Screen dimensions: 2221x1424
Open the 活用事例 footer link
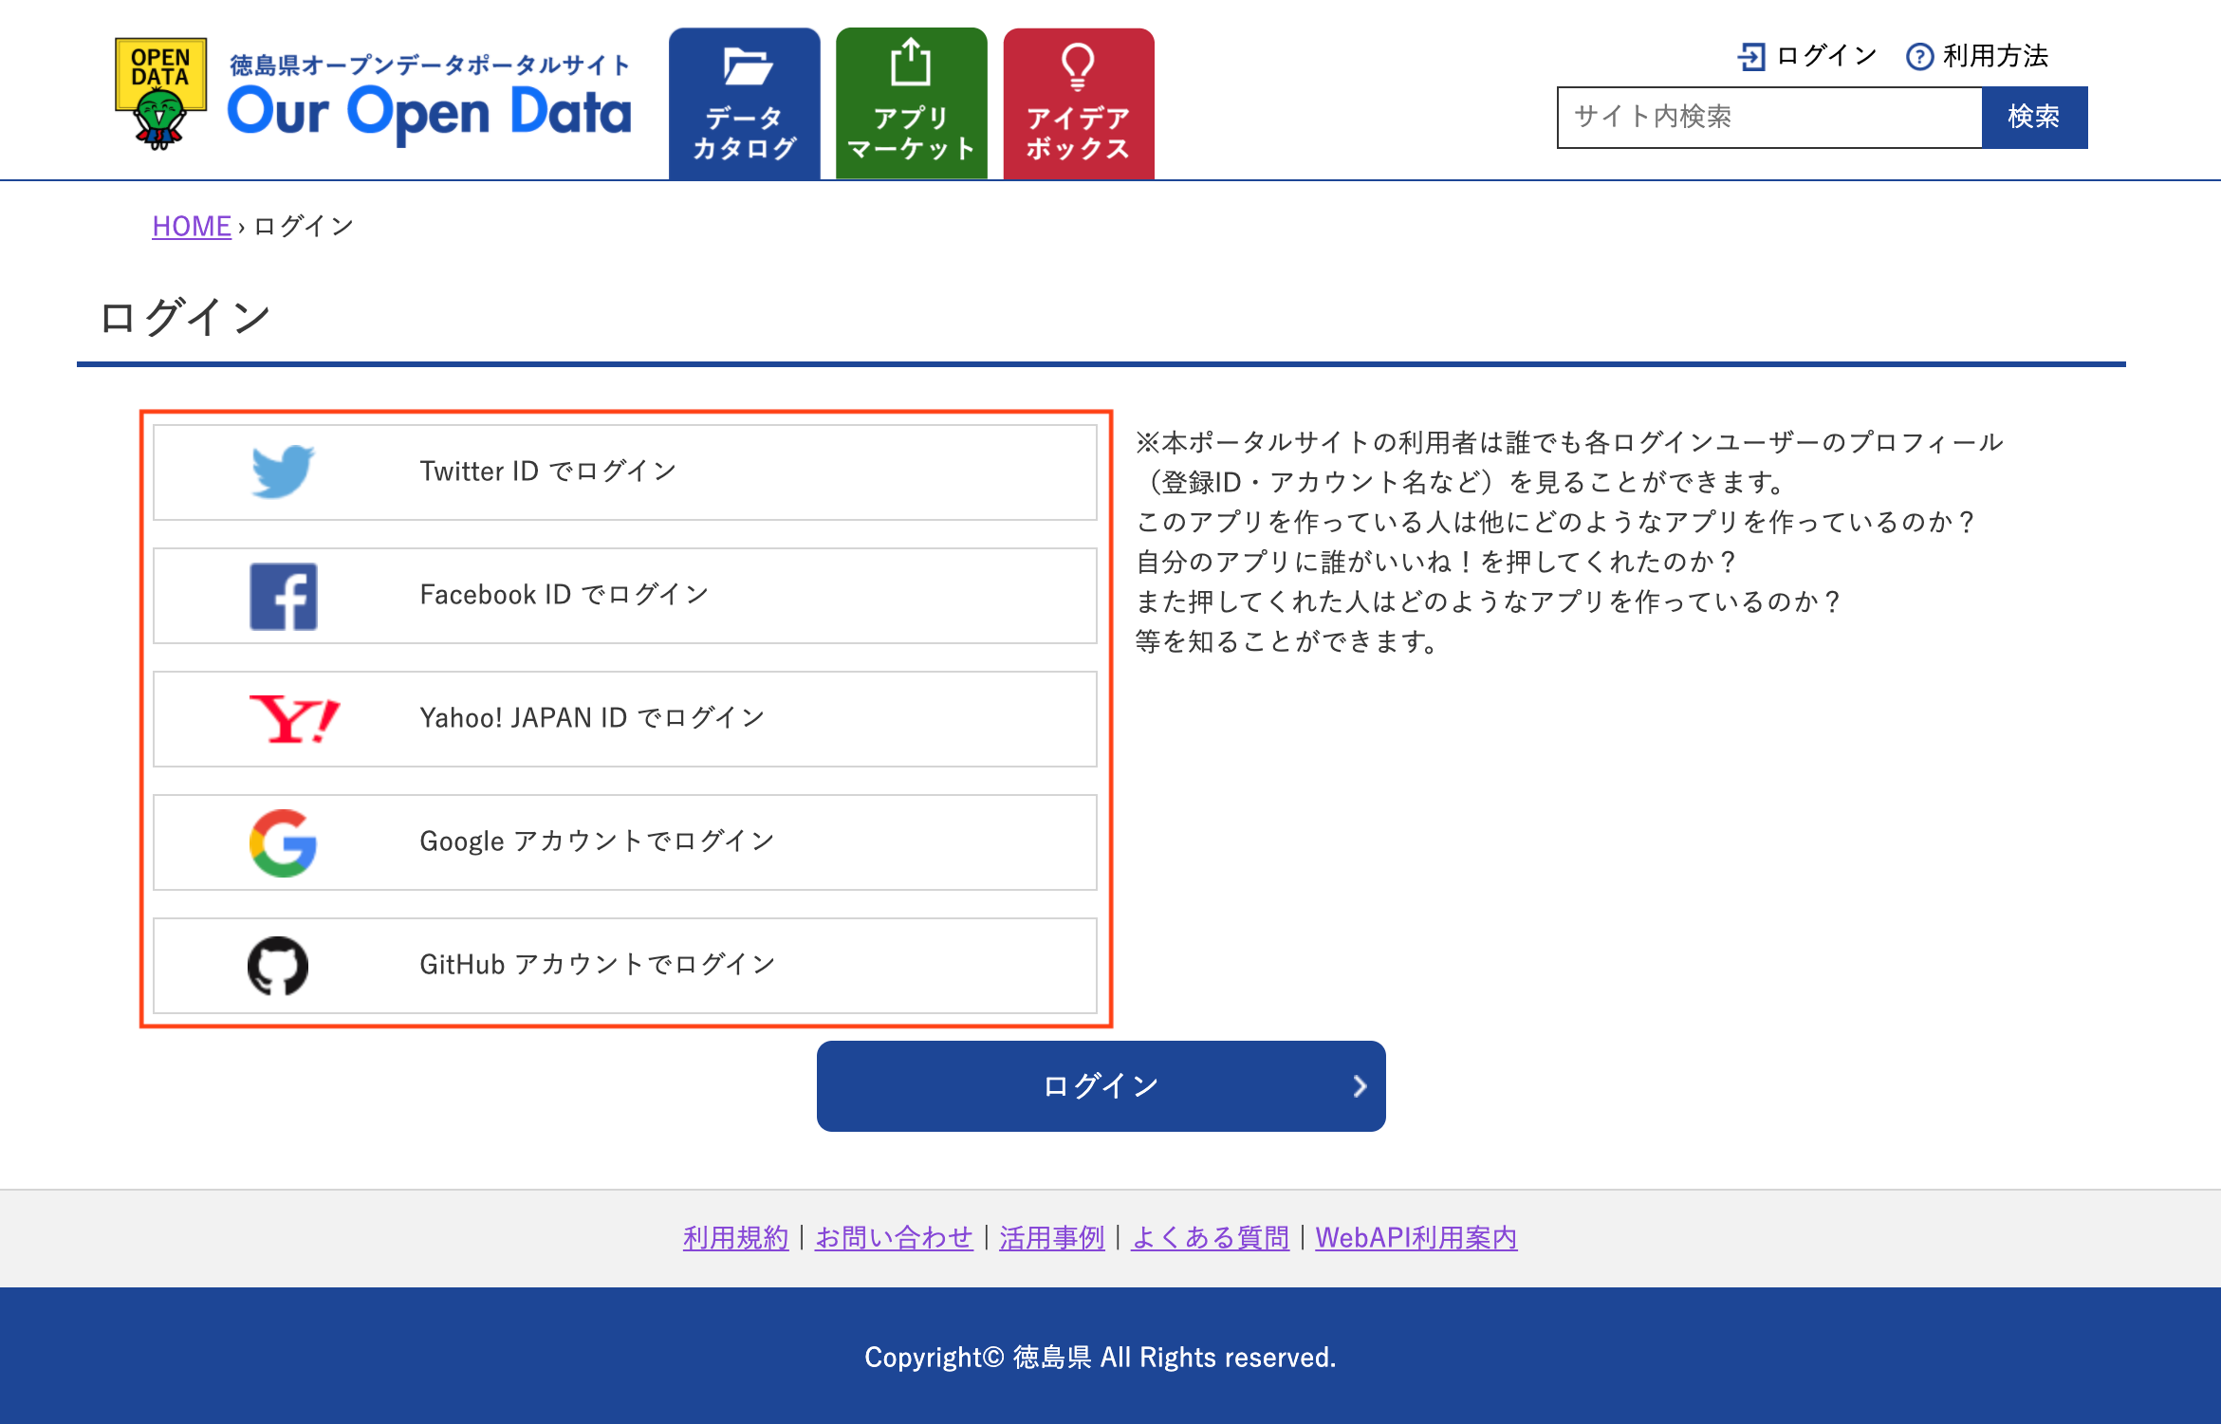[x=1051, y=1237]
